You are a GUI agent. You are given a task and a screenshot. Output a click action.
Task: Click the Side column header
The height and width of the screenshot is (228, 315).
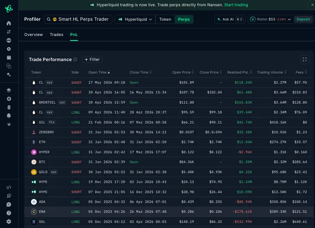pos(75,72)
